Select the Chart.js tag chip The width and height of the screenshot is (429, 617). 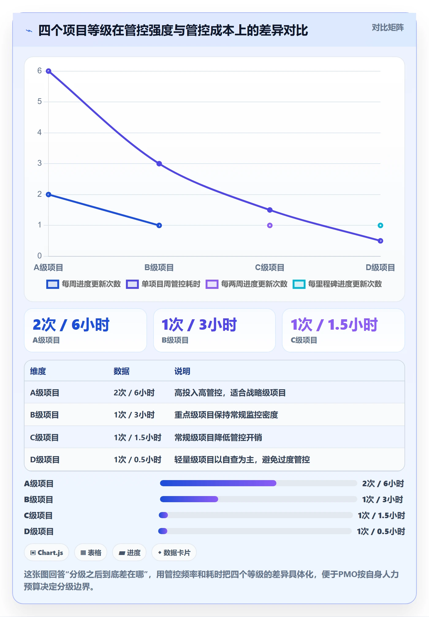[47, 553]
